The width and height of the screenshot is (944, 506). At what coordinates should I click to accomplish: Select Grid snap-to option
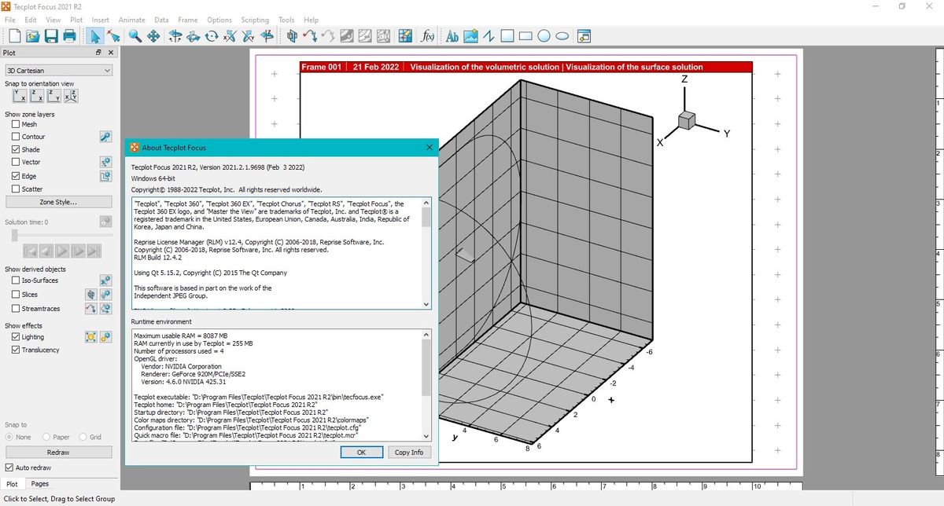click(83, 437)
